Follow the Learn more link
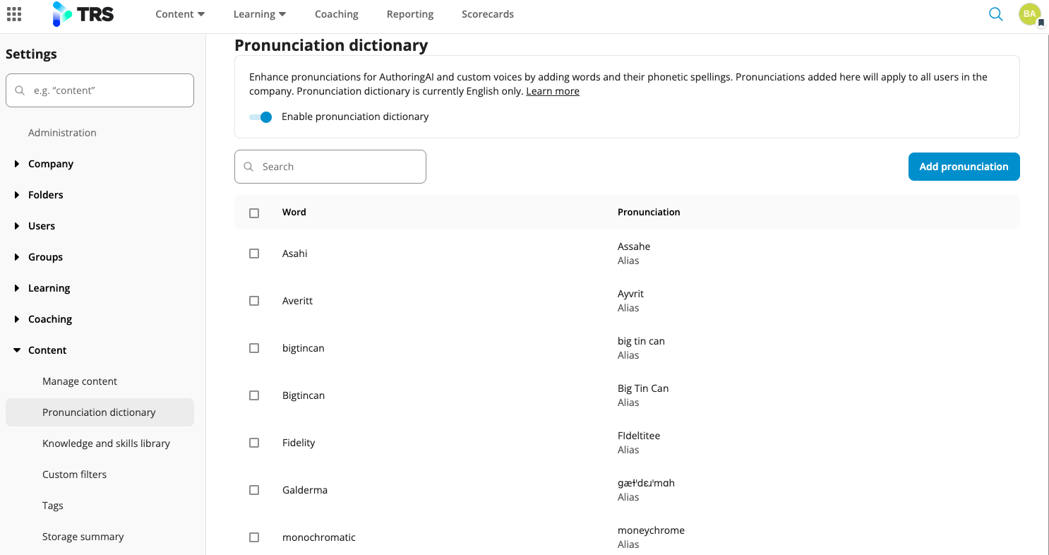The width and height of the screenshot is (1049, 555). [553, 92]
